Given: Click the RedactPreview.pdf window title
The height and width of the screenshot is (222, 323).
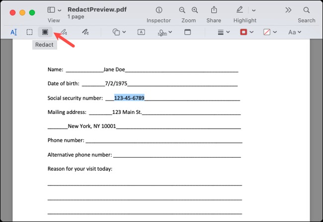Looking at the screenshot, I should pyautogui.click(x=97, y=9).
